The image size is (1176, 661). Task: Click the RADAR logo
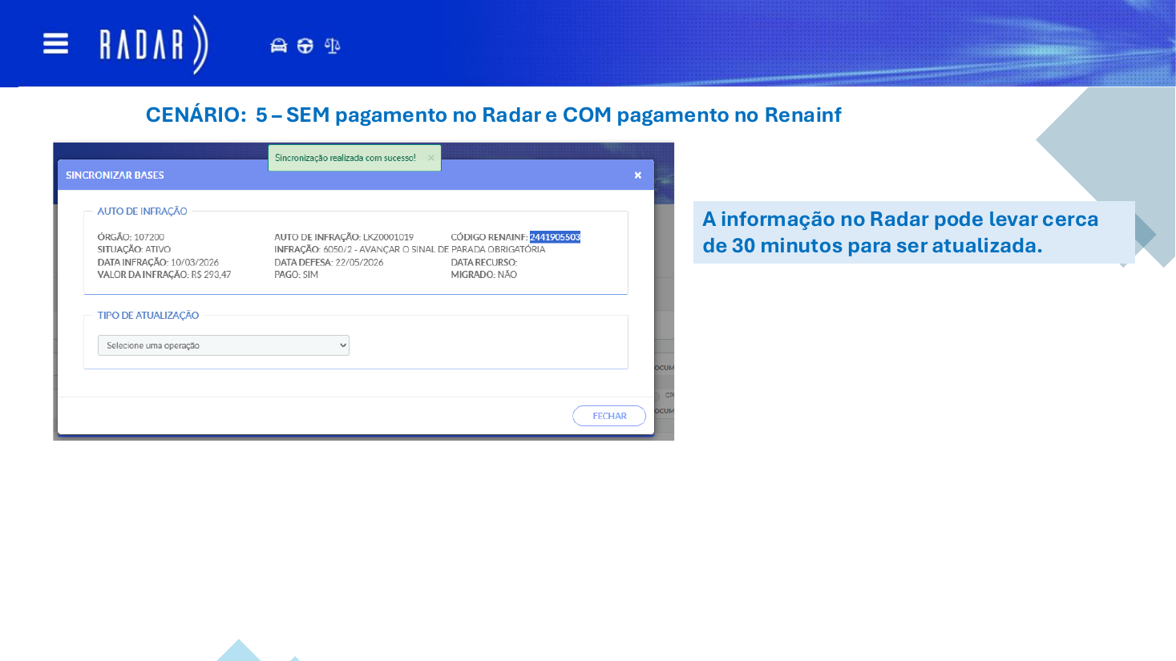coord(153,45)
